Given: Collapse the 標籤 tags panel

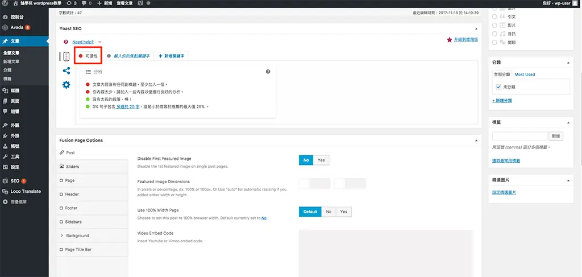Looking at the screenshot, I should (568, 122).
